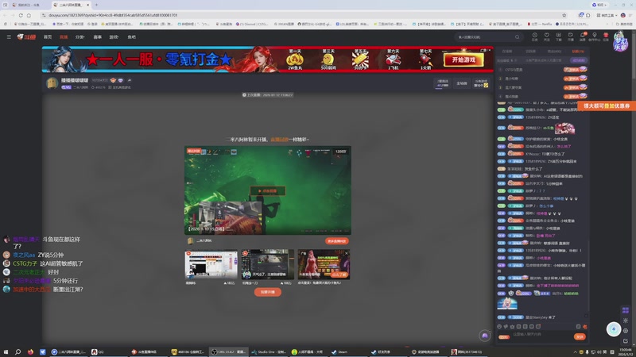Open the emoji picker in chat toolbar
The width and height of the screenshot is (636, 357).
click(x=499, y=326)
